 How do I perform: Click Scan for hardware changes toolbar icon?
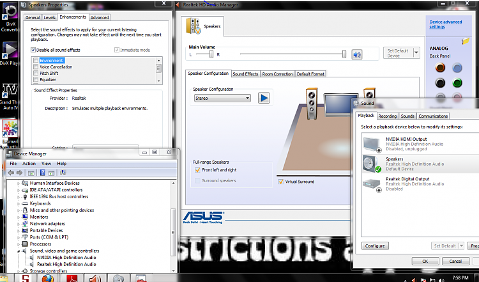[63, 173]
